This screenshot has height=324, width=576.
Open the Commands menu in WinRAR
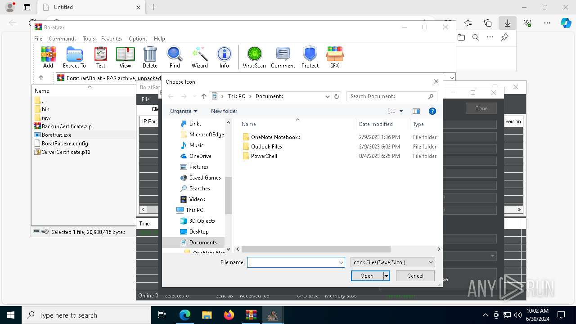pos(63,39)
